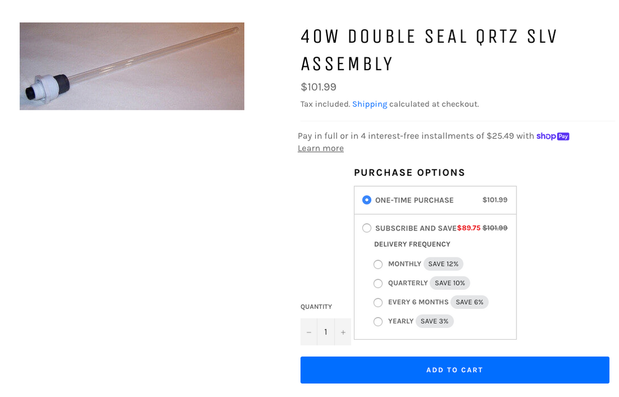Decrease quantity with the minus button
The width and height of the screenshot is (619, 397).
click(309, 332)
